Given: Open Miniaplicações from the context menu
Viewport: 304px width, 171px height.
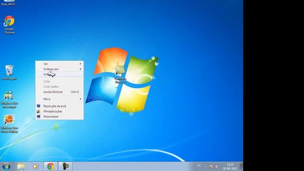Looking at the screenshot, I should coord(59,111).
